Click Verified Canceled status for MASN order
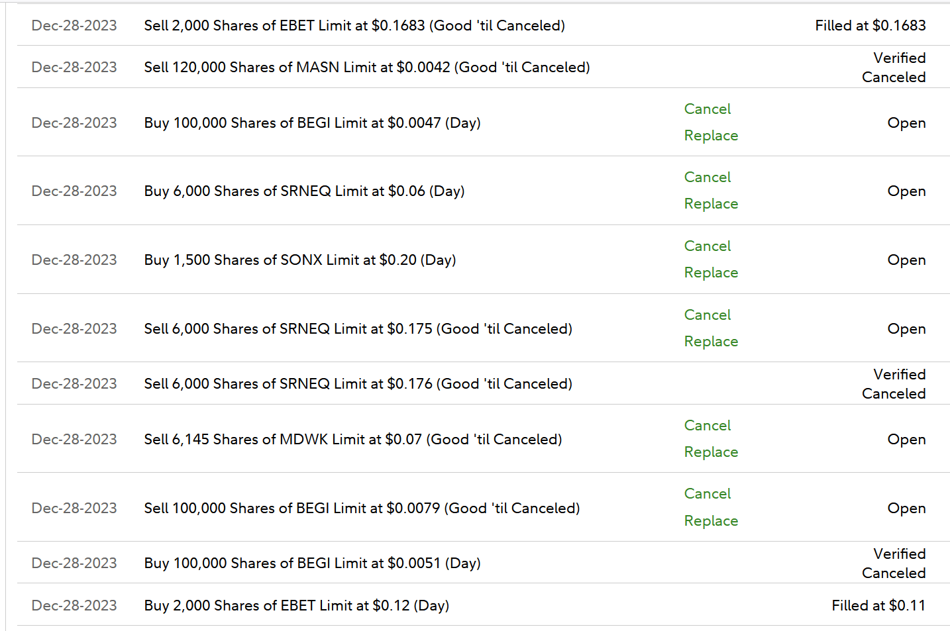Image resolution: width=950 pixels, height=631 pixels. (x=894, y=68)
